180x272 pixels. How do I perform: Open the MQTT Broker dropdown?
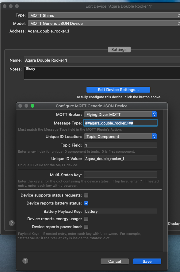point(120,114)
